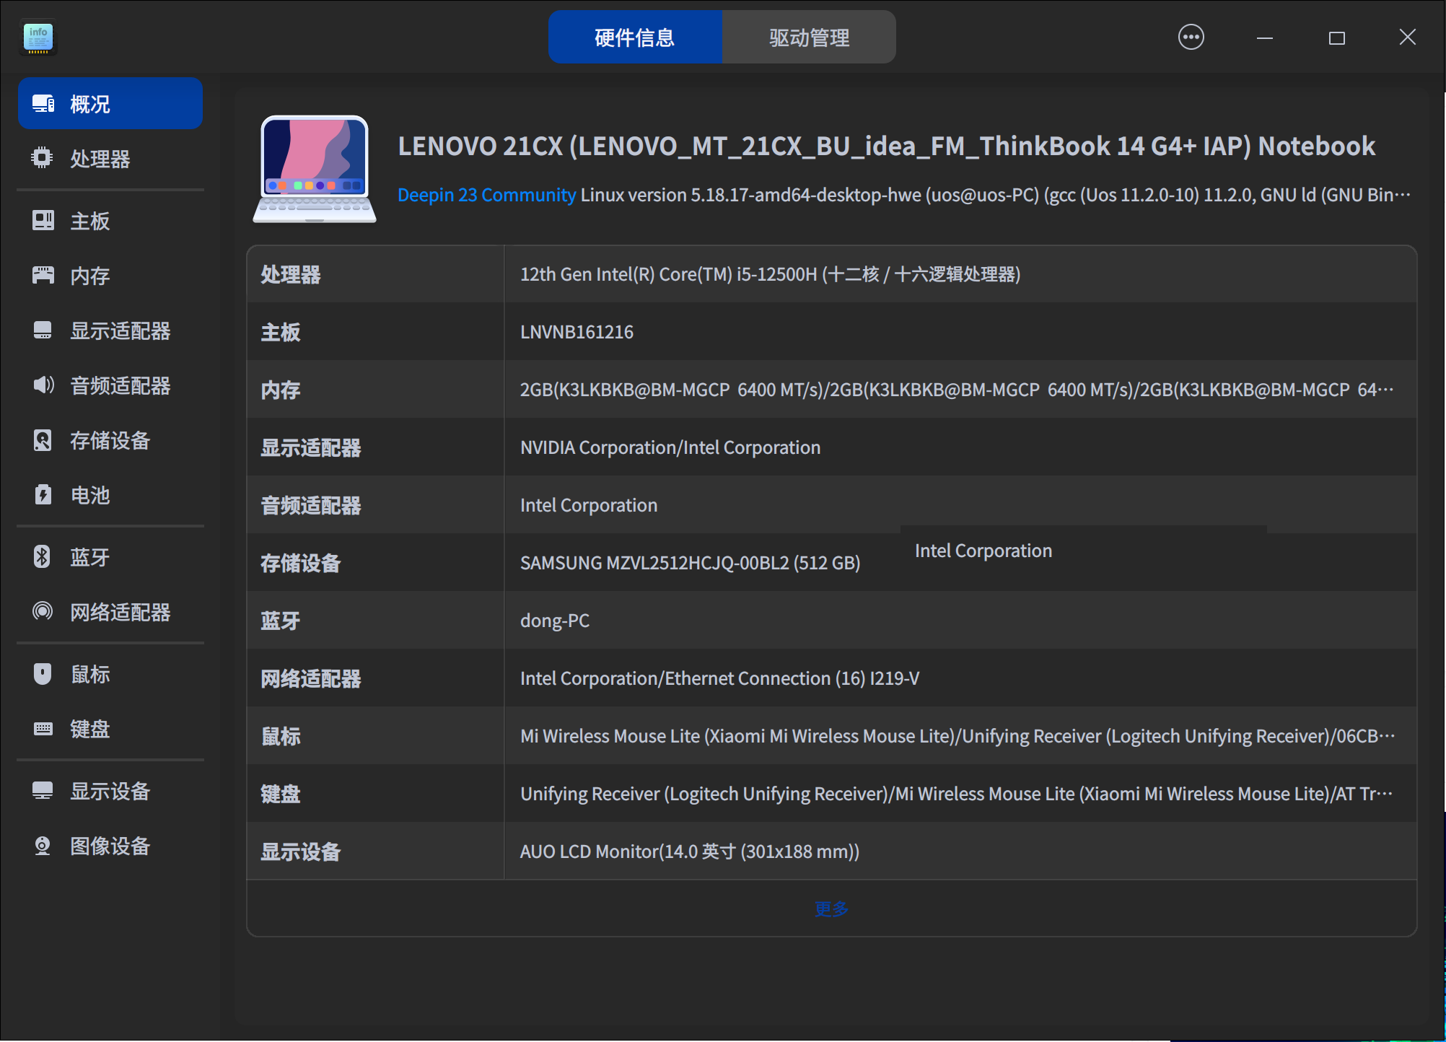Image resolution: width=1446 pixels, height=1042 pixels.
Task: Click the Deepin 23 Community link
Action: point(486,195)
